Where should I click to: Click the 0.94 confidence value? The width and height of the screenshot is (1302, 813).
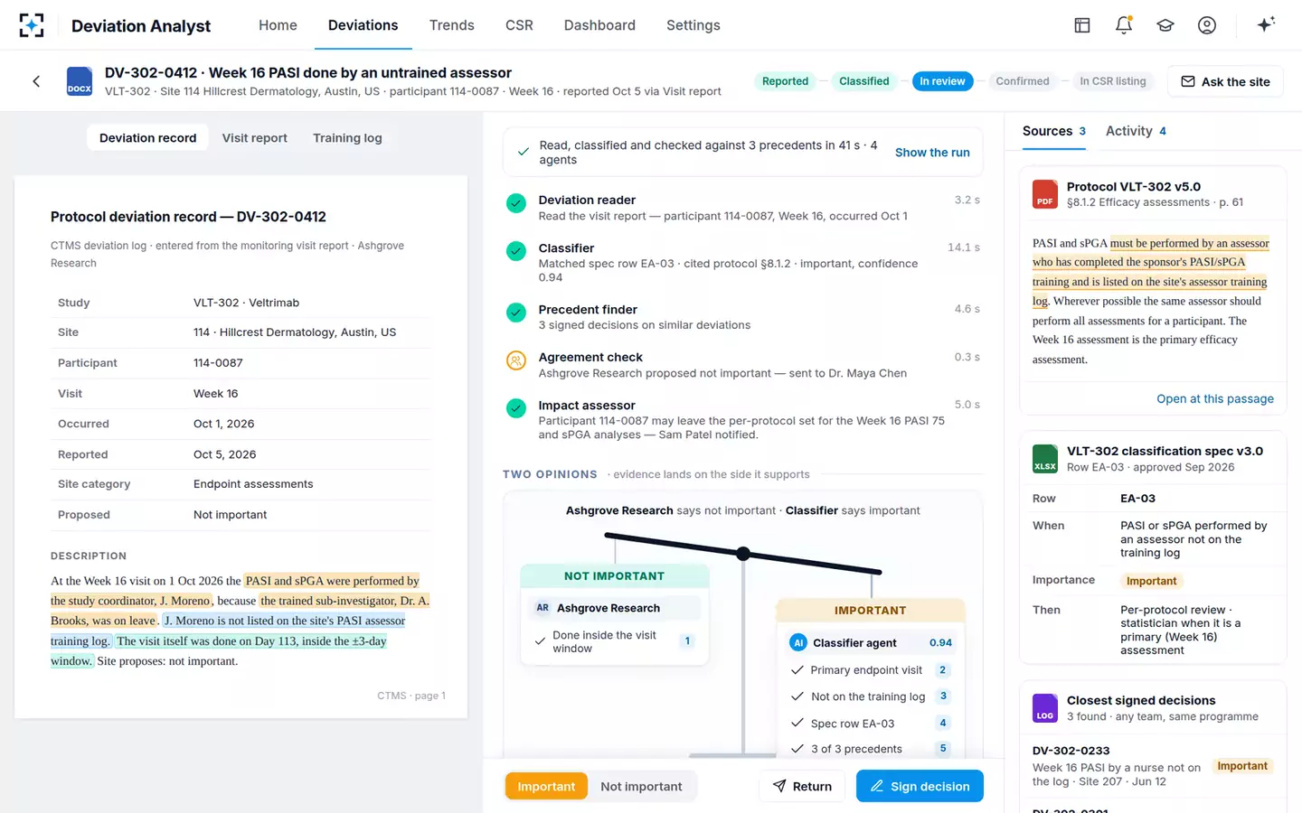940,642
